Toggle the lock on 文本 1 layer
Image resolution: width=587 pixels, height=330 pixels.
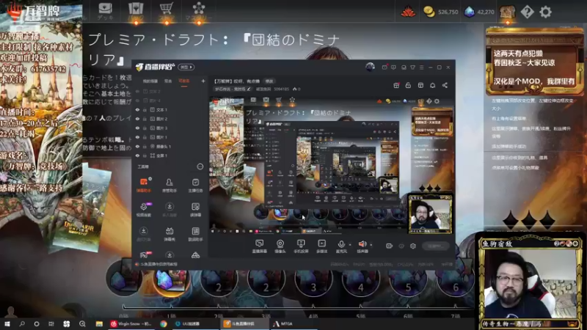click(x=145, y=109)
